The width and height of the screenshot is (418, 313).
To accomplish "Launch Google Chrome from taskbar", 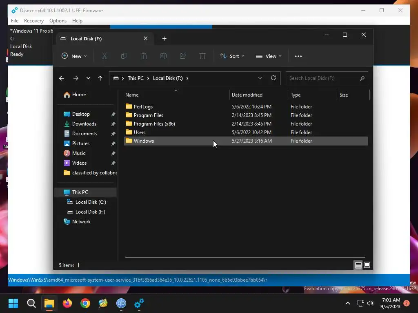I will (85, 303).
